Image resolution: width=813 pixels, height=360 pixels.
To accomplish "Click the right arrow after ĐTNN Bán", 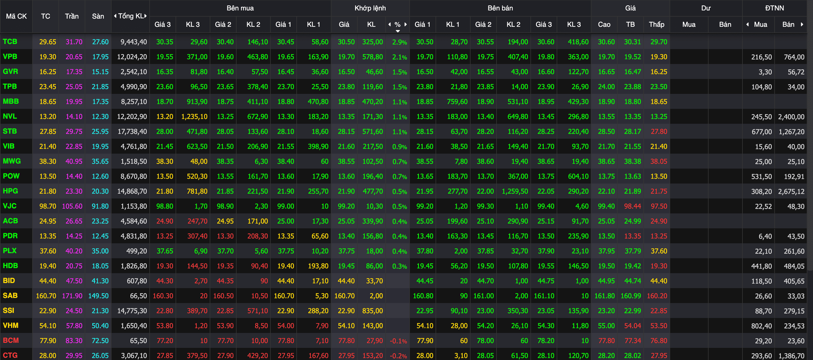I will point(802,24).
